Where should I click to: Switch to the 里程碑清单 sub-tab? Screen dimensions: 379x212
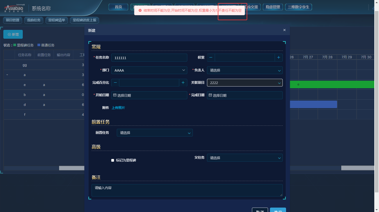[x=57, y=20]
